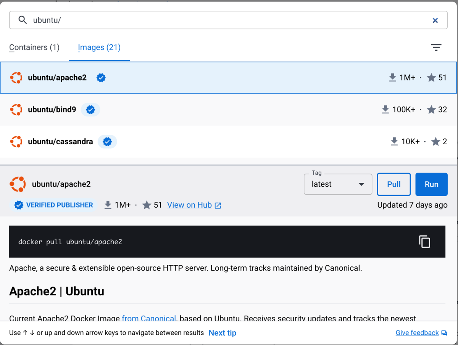Click star icon in ubuntu/bind9 row
This screenshot has width=458, height=345.
click(x=431, y=110)
